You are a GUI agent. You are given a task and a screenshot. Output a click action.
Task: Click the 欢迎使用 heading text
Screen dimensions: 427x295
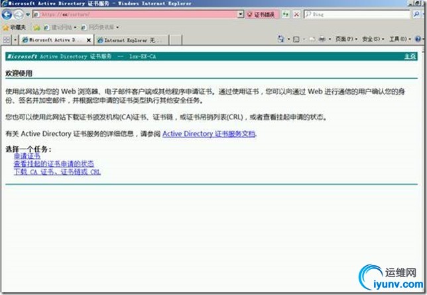[x=19, y=74]
